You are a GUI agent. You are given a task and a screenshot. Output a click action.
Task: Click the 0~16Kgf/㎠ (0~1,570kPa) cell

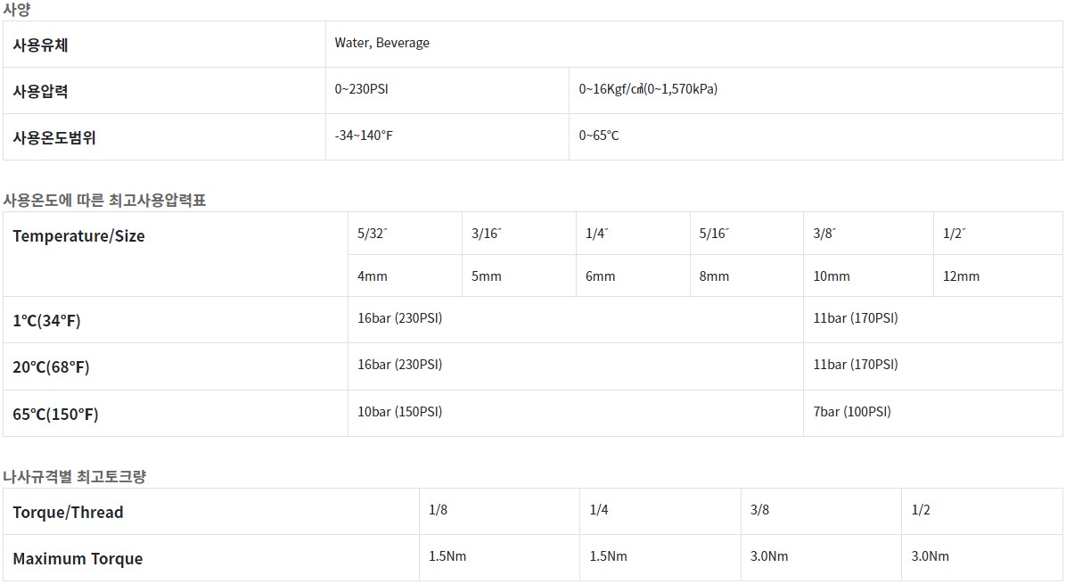(648, 89)
